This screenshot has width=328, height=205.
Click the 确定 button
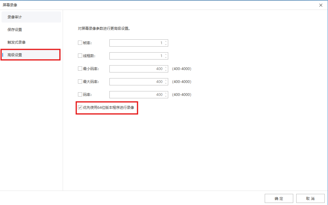coord(279,199)
